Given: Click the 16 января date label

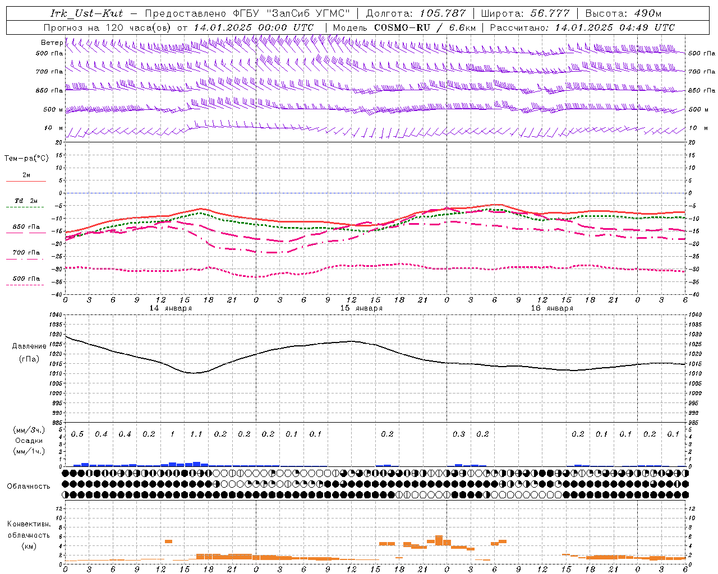Looking at the screenshot, I should coord(552,308).
